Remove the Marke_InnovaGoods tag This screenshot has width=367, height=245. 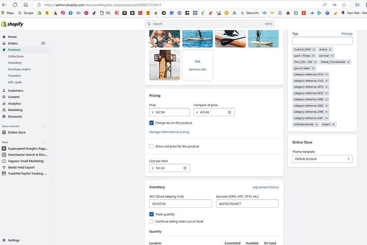click(348, 62)
